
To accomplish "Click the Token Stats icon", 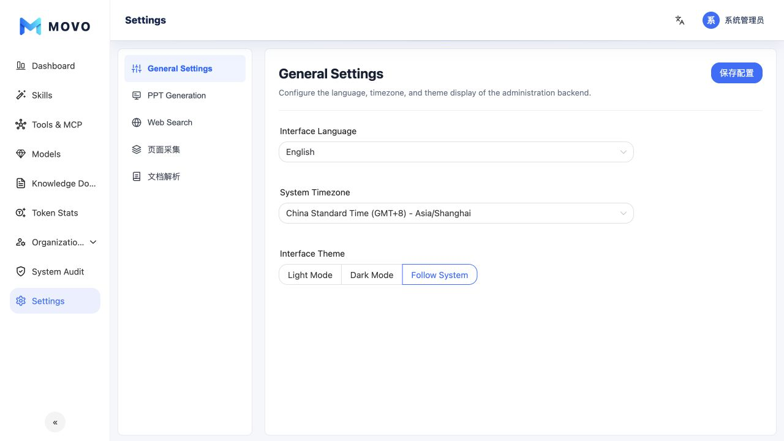I will (21, 213).
